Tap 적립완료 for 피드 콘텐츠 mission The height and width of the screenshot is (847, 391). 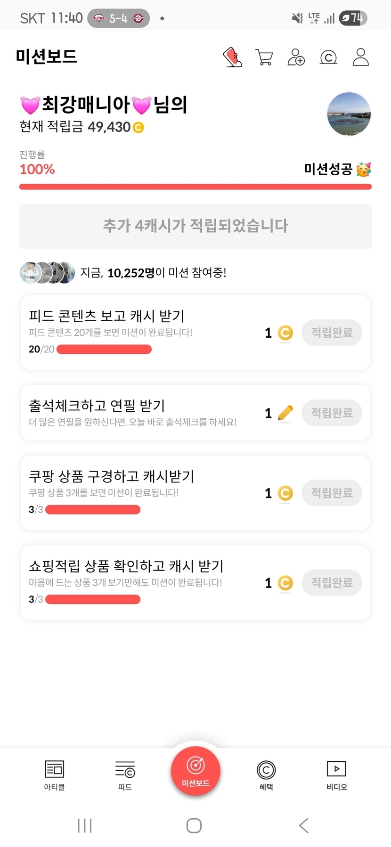tap(332, 333)
